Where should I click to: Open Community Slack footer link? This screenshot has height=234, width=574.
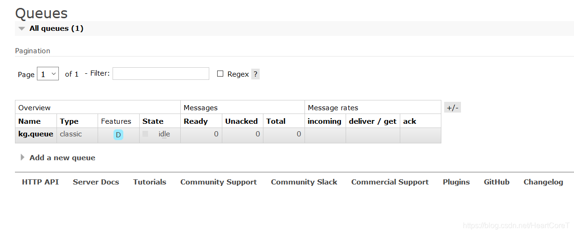304,182
